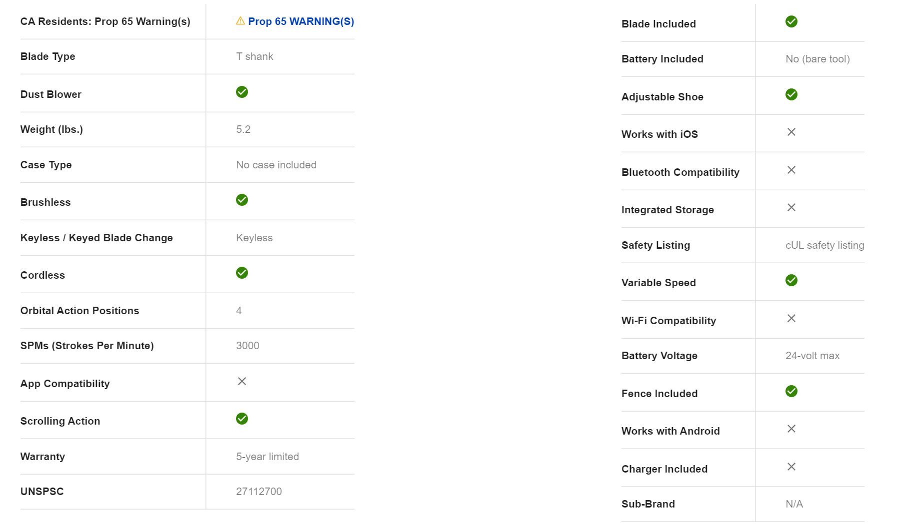Click the Integrated Storage X icon
900x530 pixels.
pyautogui.click(x=791, y=207)
